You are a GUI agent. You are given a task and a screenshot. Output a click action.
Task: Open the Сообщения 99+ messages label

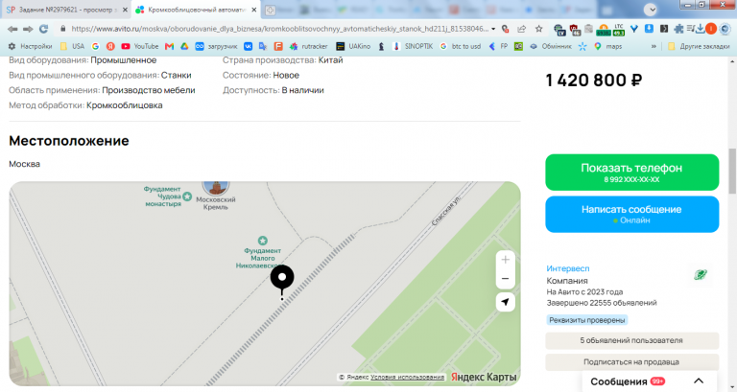pos(628,381)
